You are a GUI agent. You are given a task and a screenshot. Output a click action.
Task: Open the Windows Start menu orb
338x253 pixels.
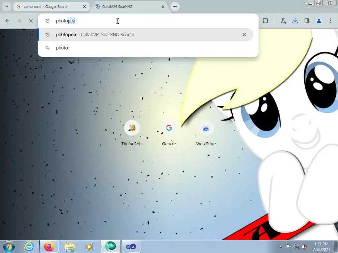click(9, 246)
